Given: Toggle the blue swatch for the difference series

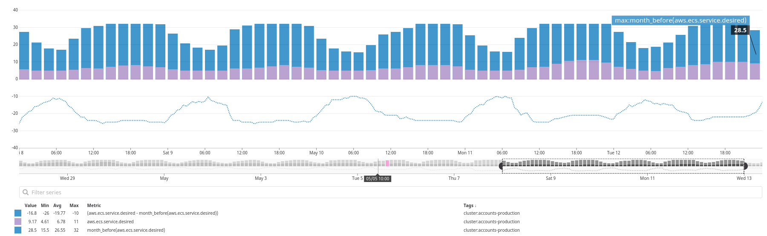Looking at the screenshot, I should pos(18,213).
